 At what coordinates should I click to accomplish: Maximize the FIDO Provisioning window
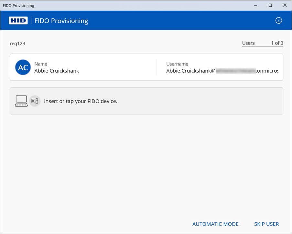click(270, 5)
